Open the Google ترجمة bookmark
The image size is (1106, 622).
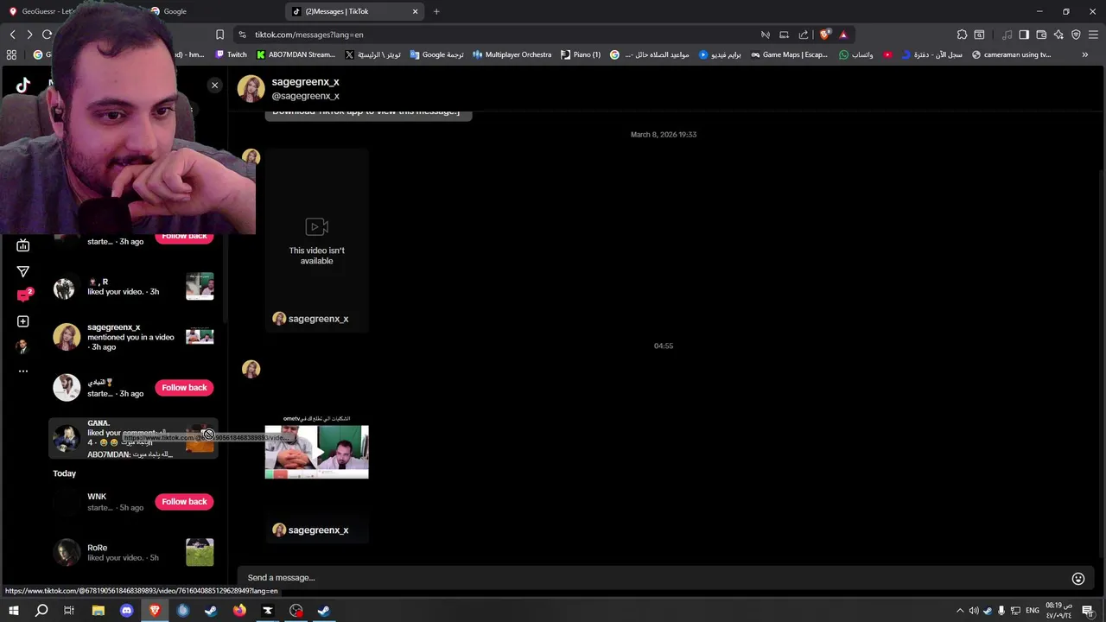(436, 54)
